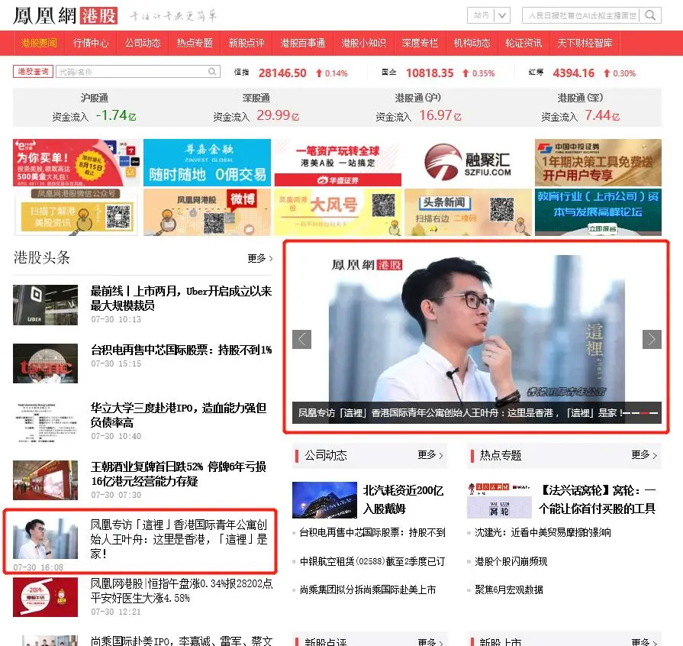Select the 港股要闻 nav tab
683x646 pixels.
pyautogui.click(x=39, y=43)
